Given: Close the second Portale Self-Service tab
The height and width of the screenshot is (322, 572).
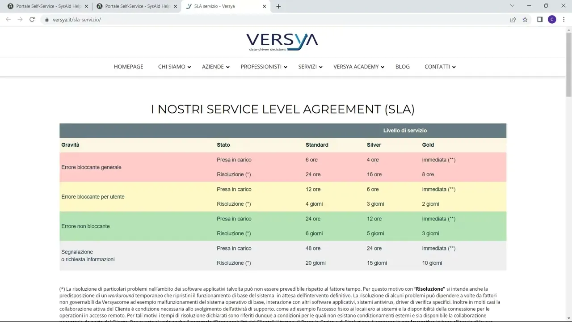Looking at the screenshot, I should (175, 6).
